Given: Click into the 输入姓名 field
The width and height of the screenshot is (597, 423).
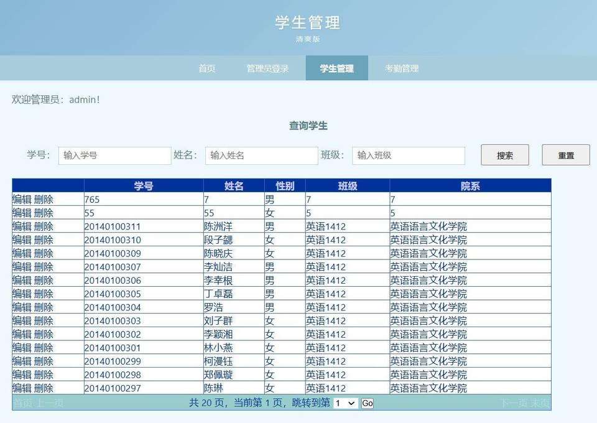Looking at the screenshot, I should pos(262,156).
